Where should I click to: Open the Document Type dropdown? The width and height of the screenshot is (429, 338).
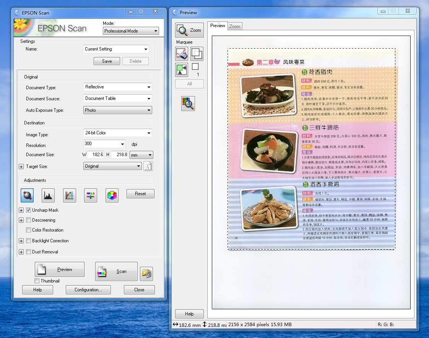[x=118, y=87]
